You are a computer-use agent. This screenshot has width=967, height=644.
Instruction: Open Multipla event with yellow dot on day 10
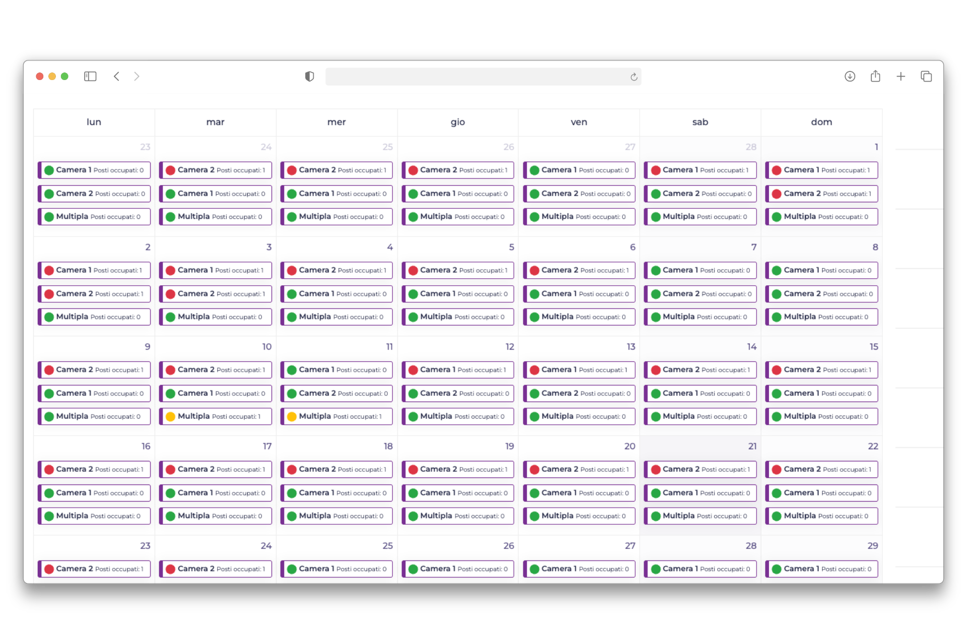pos(216,417)
